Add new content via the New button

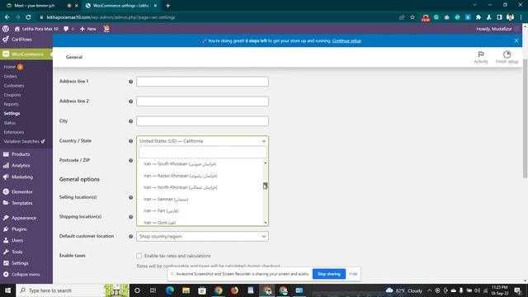pyautogui.click(x=88, y=29)
